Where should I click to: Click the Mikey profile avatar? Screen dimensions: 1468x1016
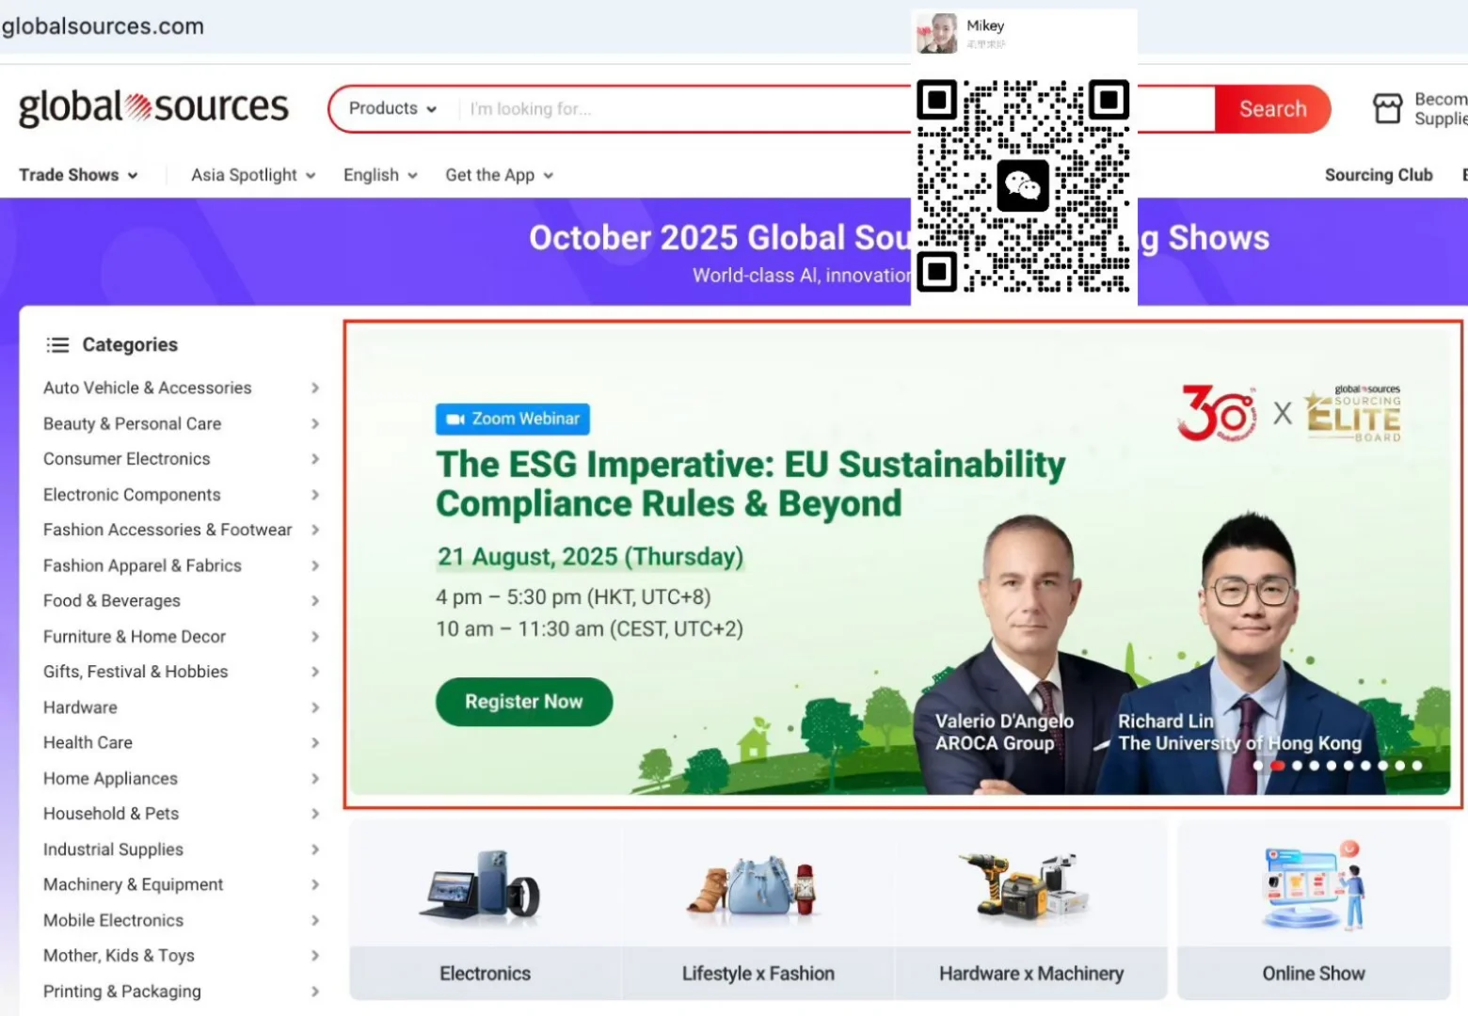point(936,33)
